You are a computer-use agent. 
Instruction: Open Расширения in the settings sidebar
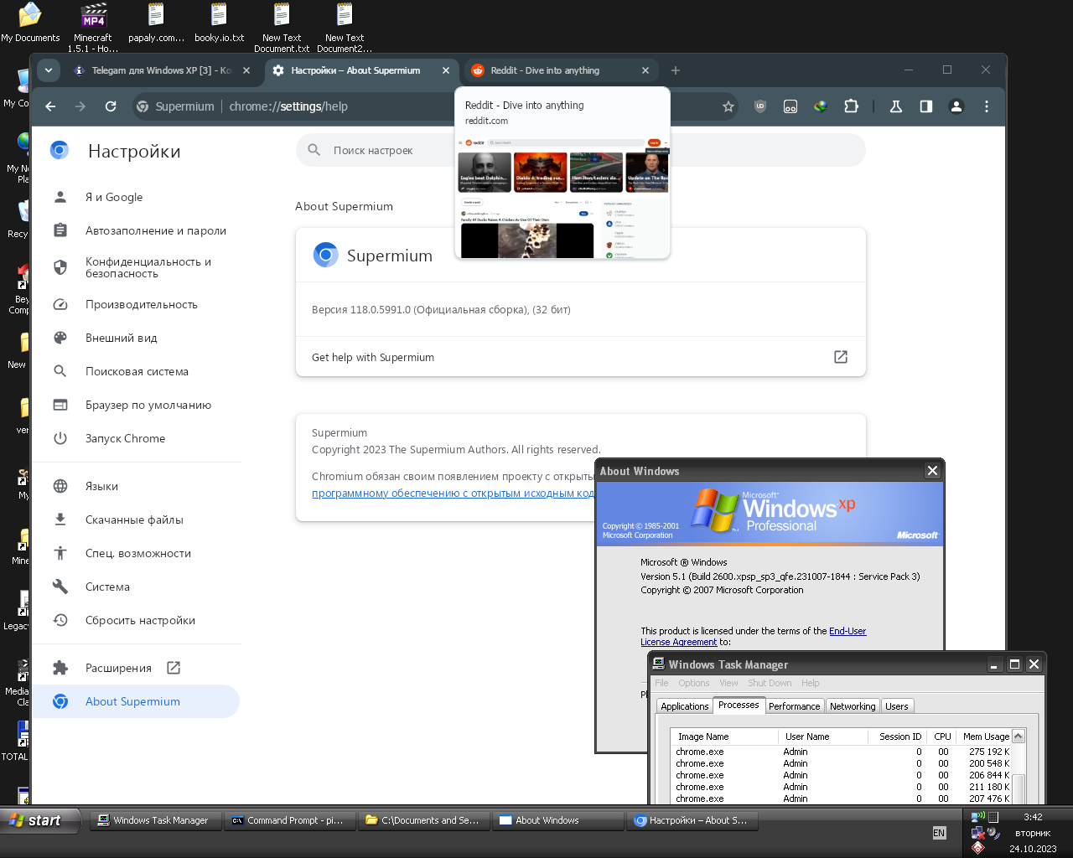[x=136, y=668]
